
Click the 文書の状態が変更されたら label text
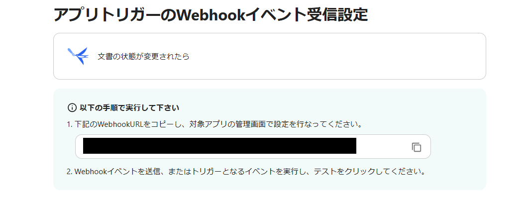tap(143, 57)
